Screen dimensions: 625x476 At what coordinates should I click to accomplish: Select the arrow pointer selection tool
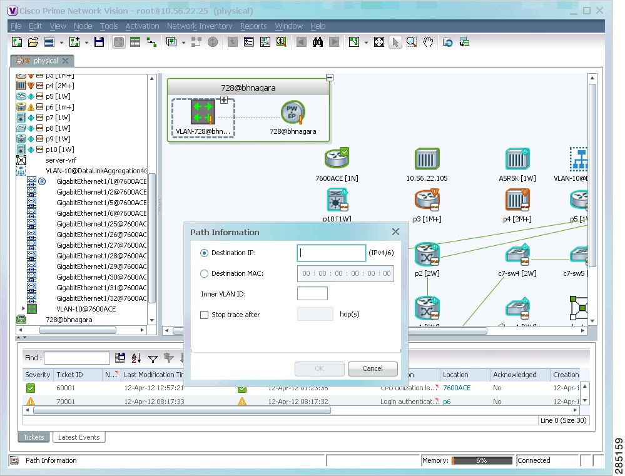395,42
